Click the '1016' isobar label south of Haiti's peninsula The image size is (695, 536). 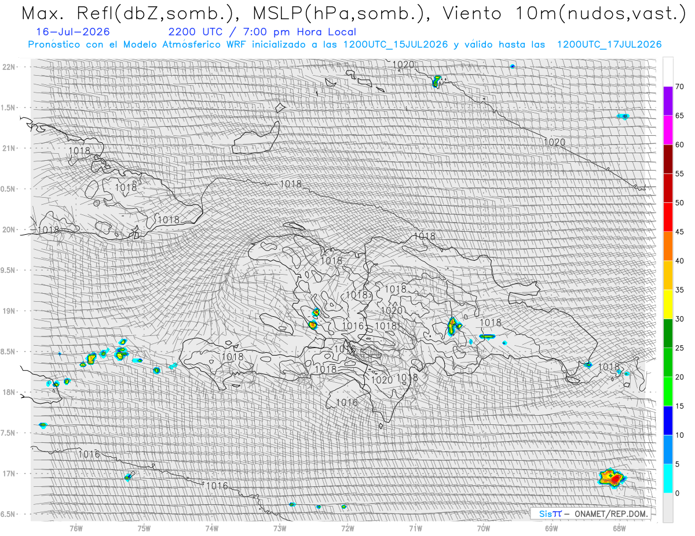(347, 402)
